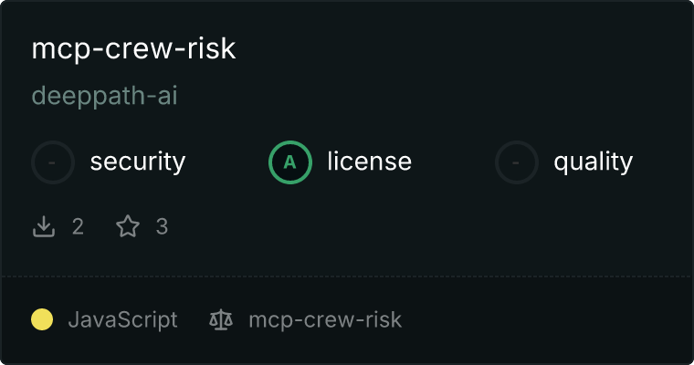Open the deeppath-ai author link
This screenshot has width=694, height=365.
coord(104,96)
